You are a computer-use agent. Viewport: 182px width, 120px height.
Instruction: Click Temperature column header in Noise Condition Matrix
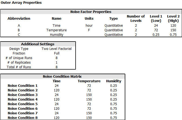(89, 81)
